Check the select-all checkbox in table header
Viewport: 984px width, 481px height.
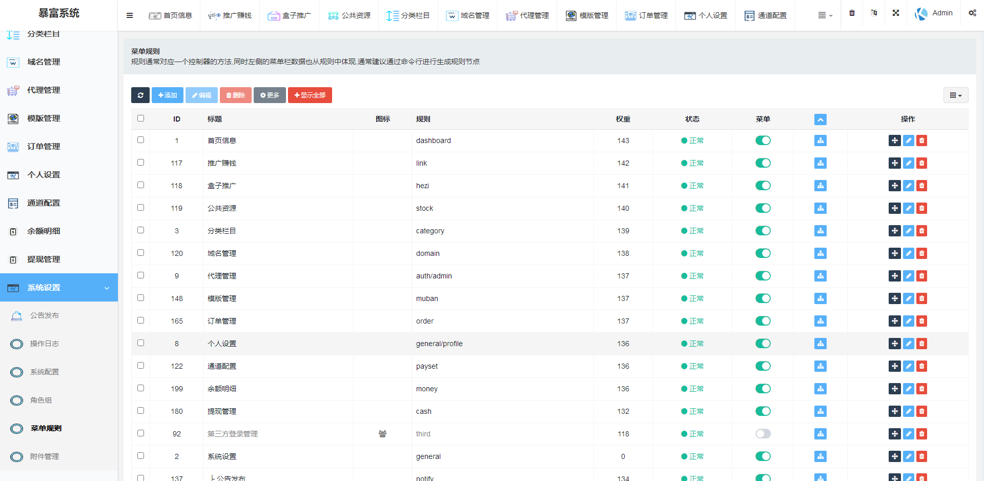click(x=141, y=118)
